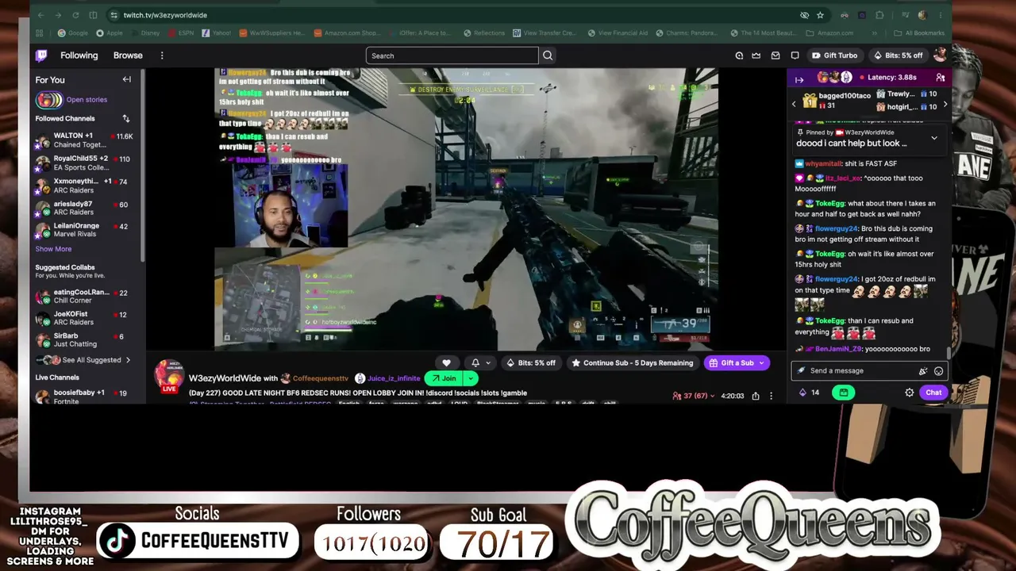Open the three-dot menu beside Browse

[x=162, y=56]
